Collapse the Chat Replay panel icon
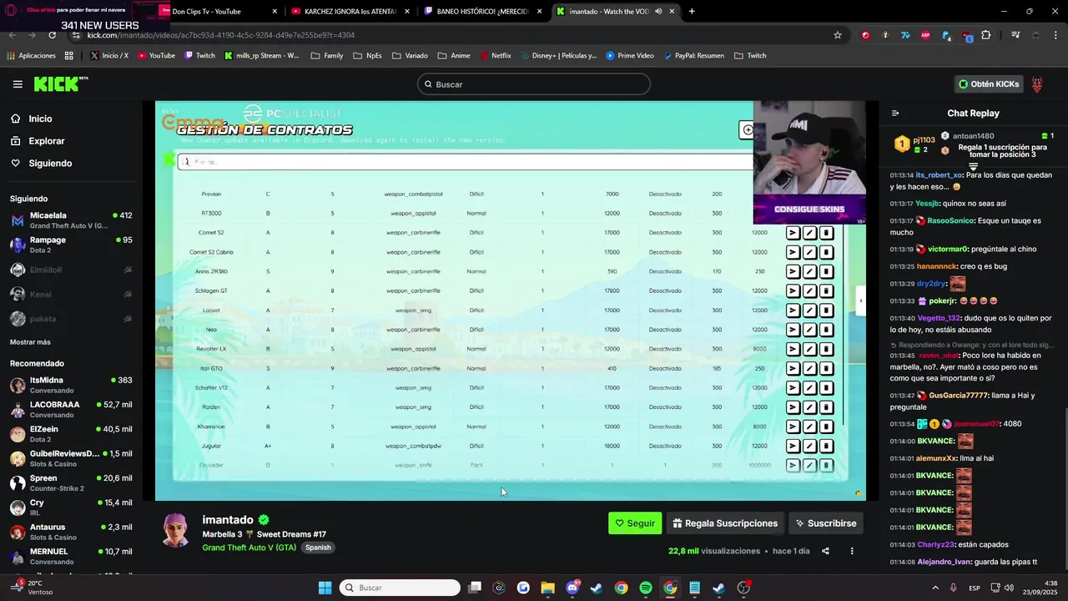Image resolution: width=1068 pixels, height=601 pixels. tap(895, 114)
